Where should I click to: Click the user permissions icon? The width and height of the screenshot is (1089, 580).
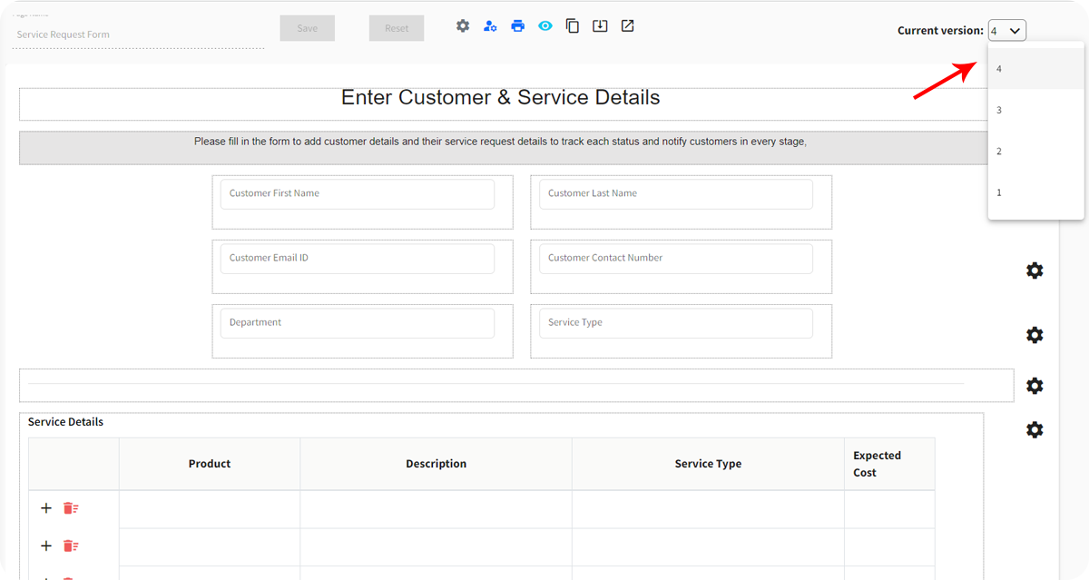tap(490, 25)
